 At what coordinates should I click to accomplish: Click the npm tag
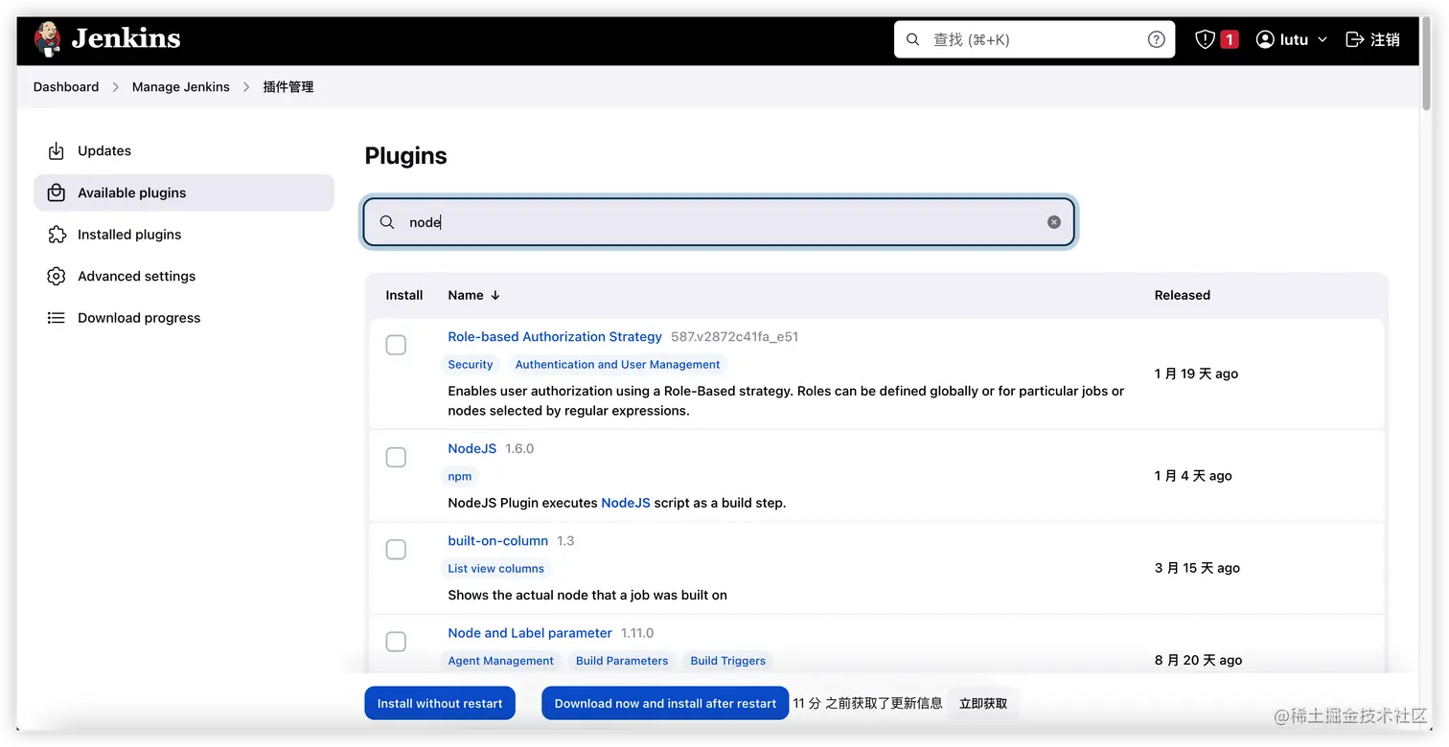click(x=460, y=476)
